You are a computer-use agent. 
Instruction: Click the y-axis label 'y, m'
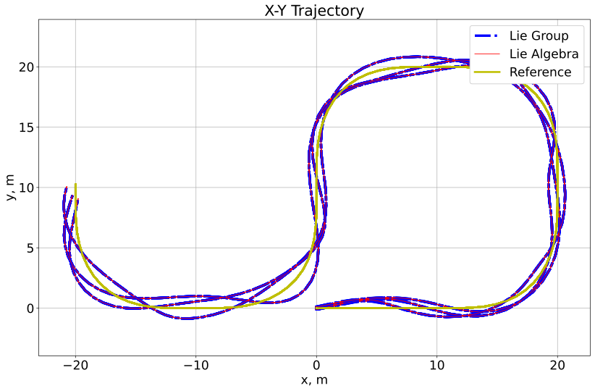[10, 188]
